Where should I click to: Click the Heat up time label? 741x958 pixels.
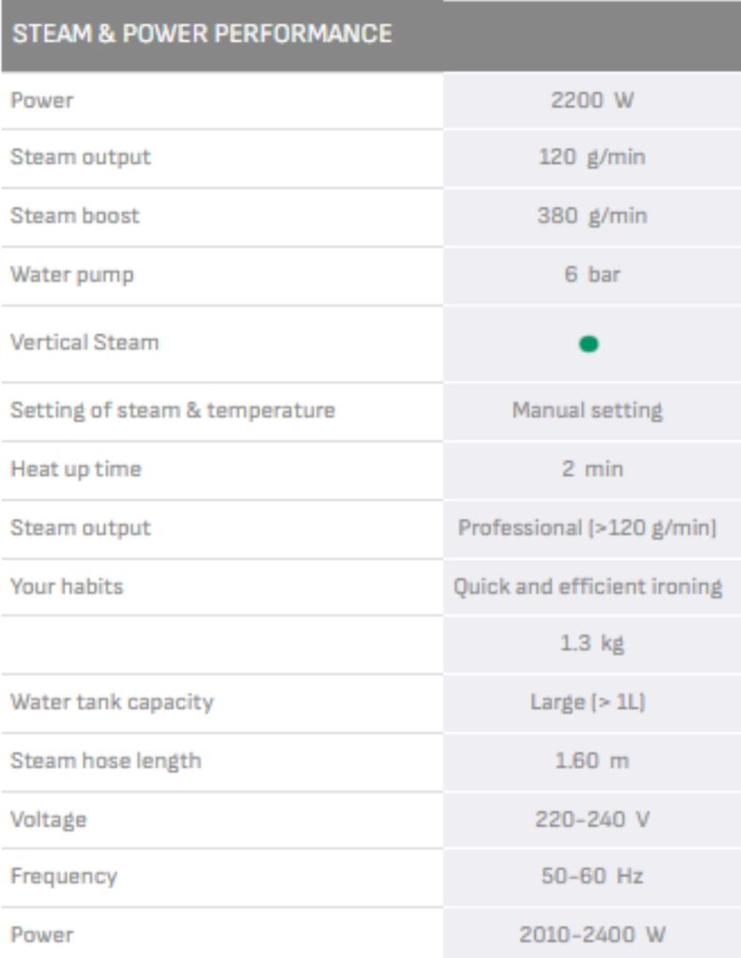(76, 468)
